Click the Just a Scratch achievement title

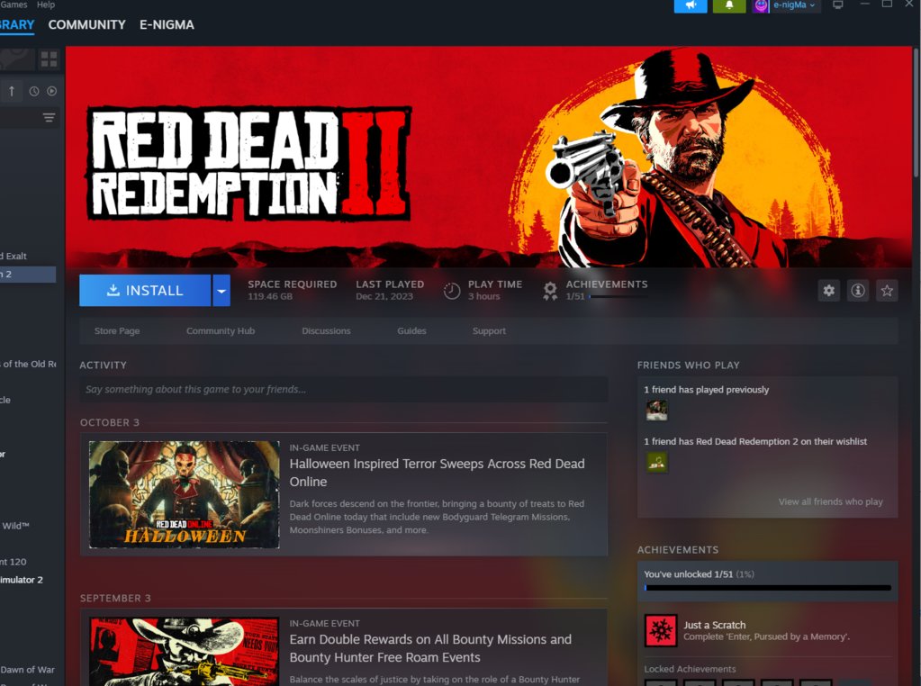coord(714,625)
